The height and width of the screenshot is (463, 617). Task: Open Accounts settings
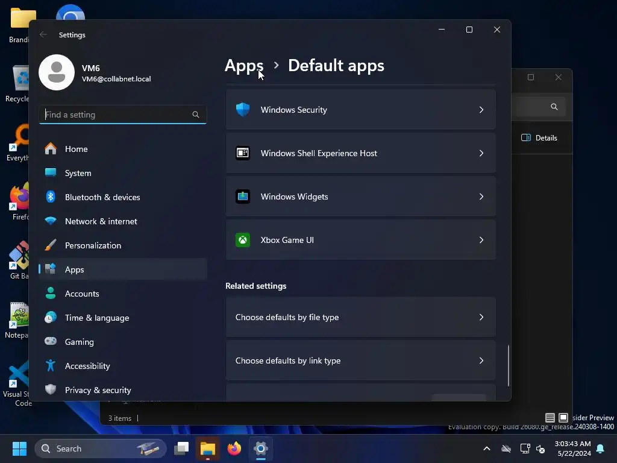click(123, 294)
